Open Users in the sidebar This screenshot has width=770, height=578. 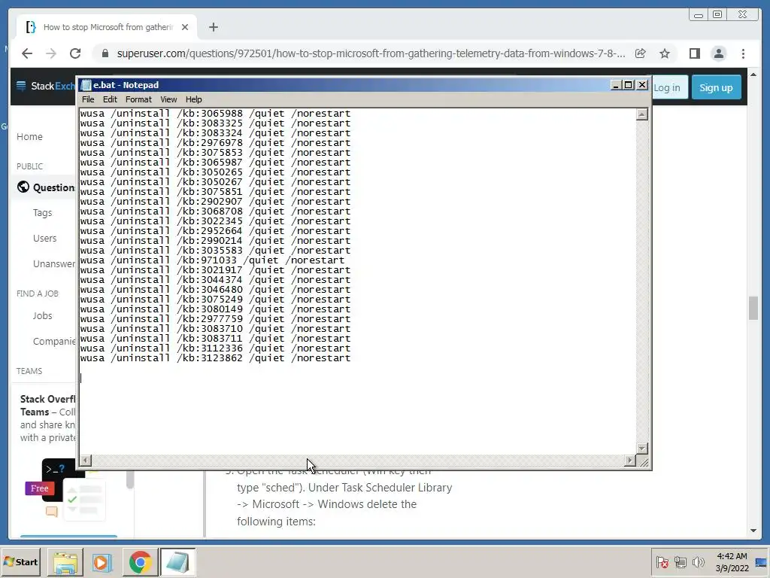click(44, 239)
